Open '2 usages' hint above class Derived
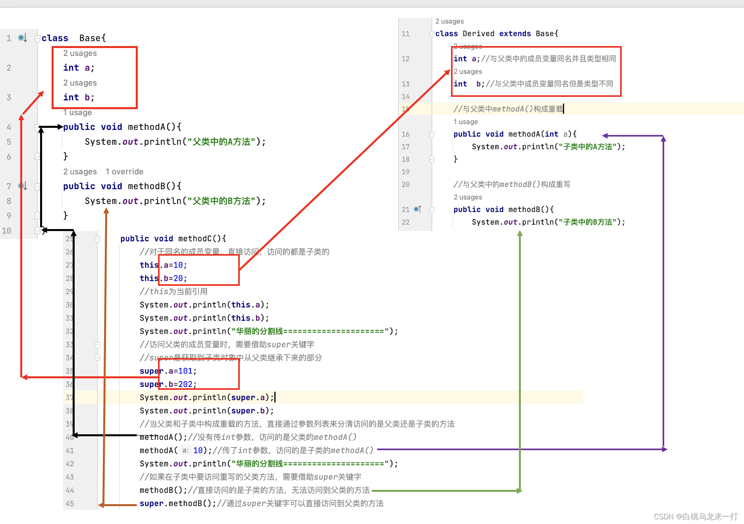The width and height of the screenshot is (744, 524). [449, 21]
